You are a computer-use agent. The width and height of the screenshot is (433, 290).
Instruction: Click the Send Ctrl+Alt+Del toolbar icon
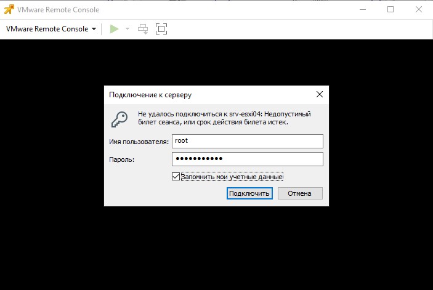(143, 29)
